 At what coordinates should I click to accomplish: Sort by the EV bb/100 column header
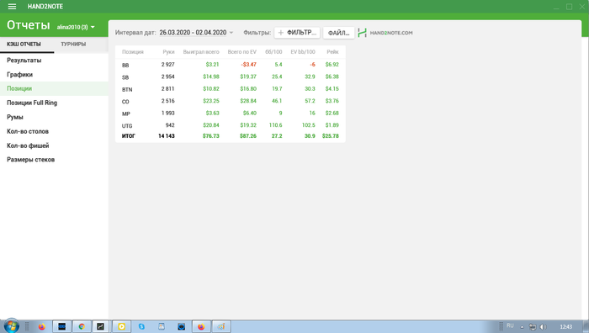[303, 52]
